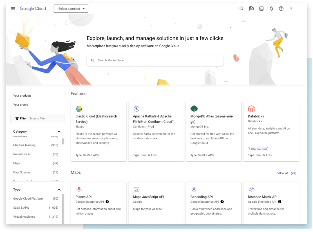Click the Distance Matrix API icon

(x=252, y=189)
